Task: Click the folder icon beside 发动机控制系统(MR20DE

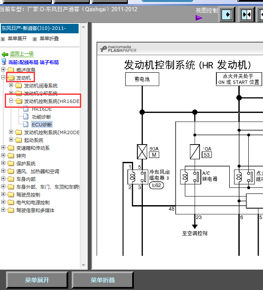Action: click(x=19, y=132)
